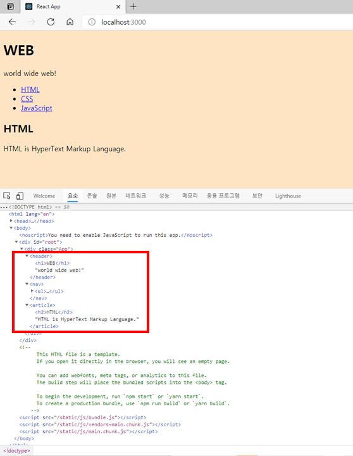Collapse the div class="App" node
353x456 pixels.
[22, 249]
